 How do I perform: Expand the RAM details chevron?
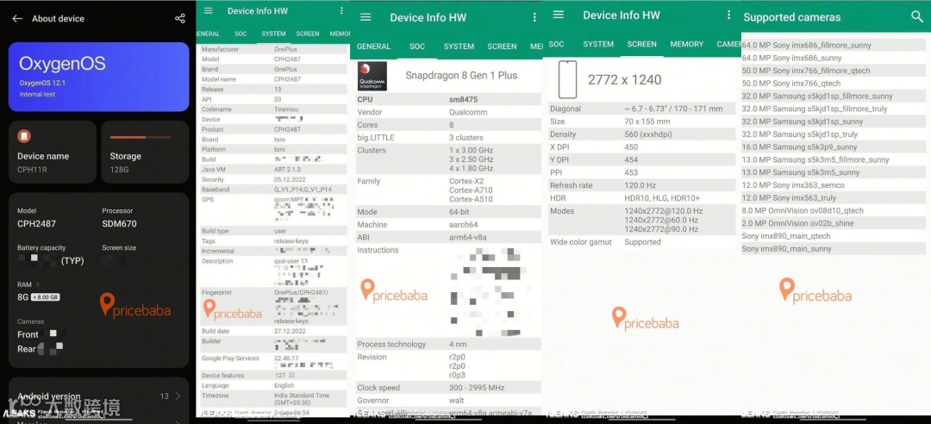coord(37,285)
